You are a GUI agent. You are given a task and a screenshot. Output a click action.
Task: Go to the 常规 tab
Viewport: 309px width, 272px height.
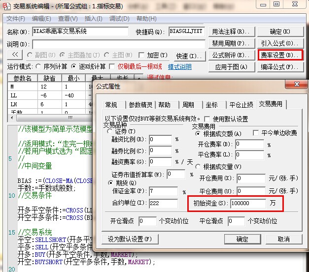pos(111,105)
